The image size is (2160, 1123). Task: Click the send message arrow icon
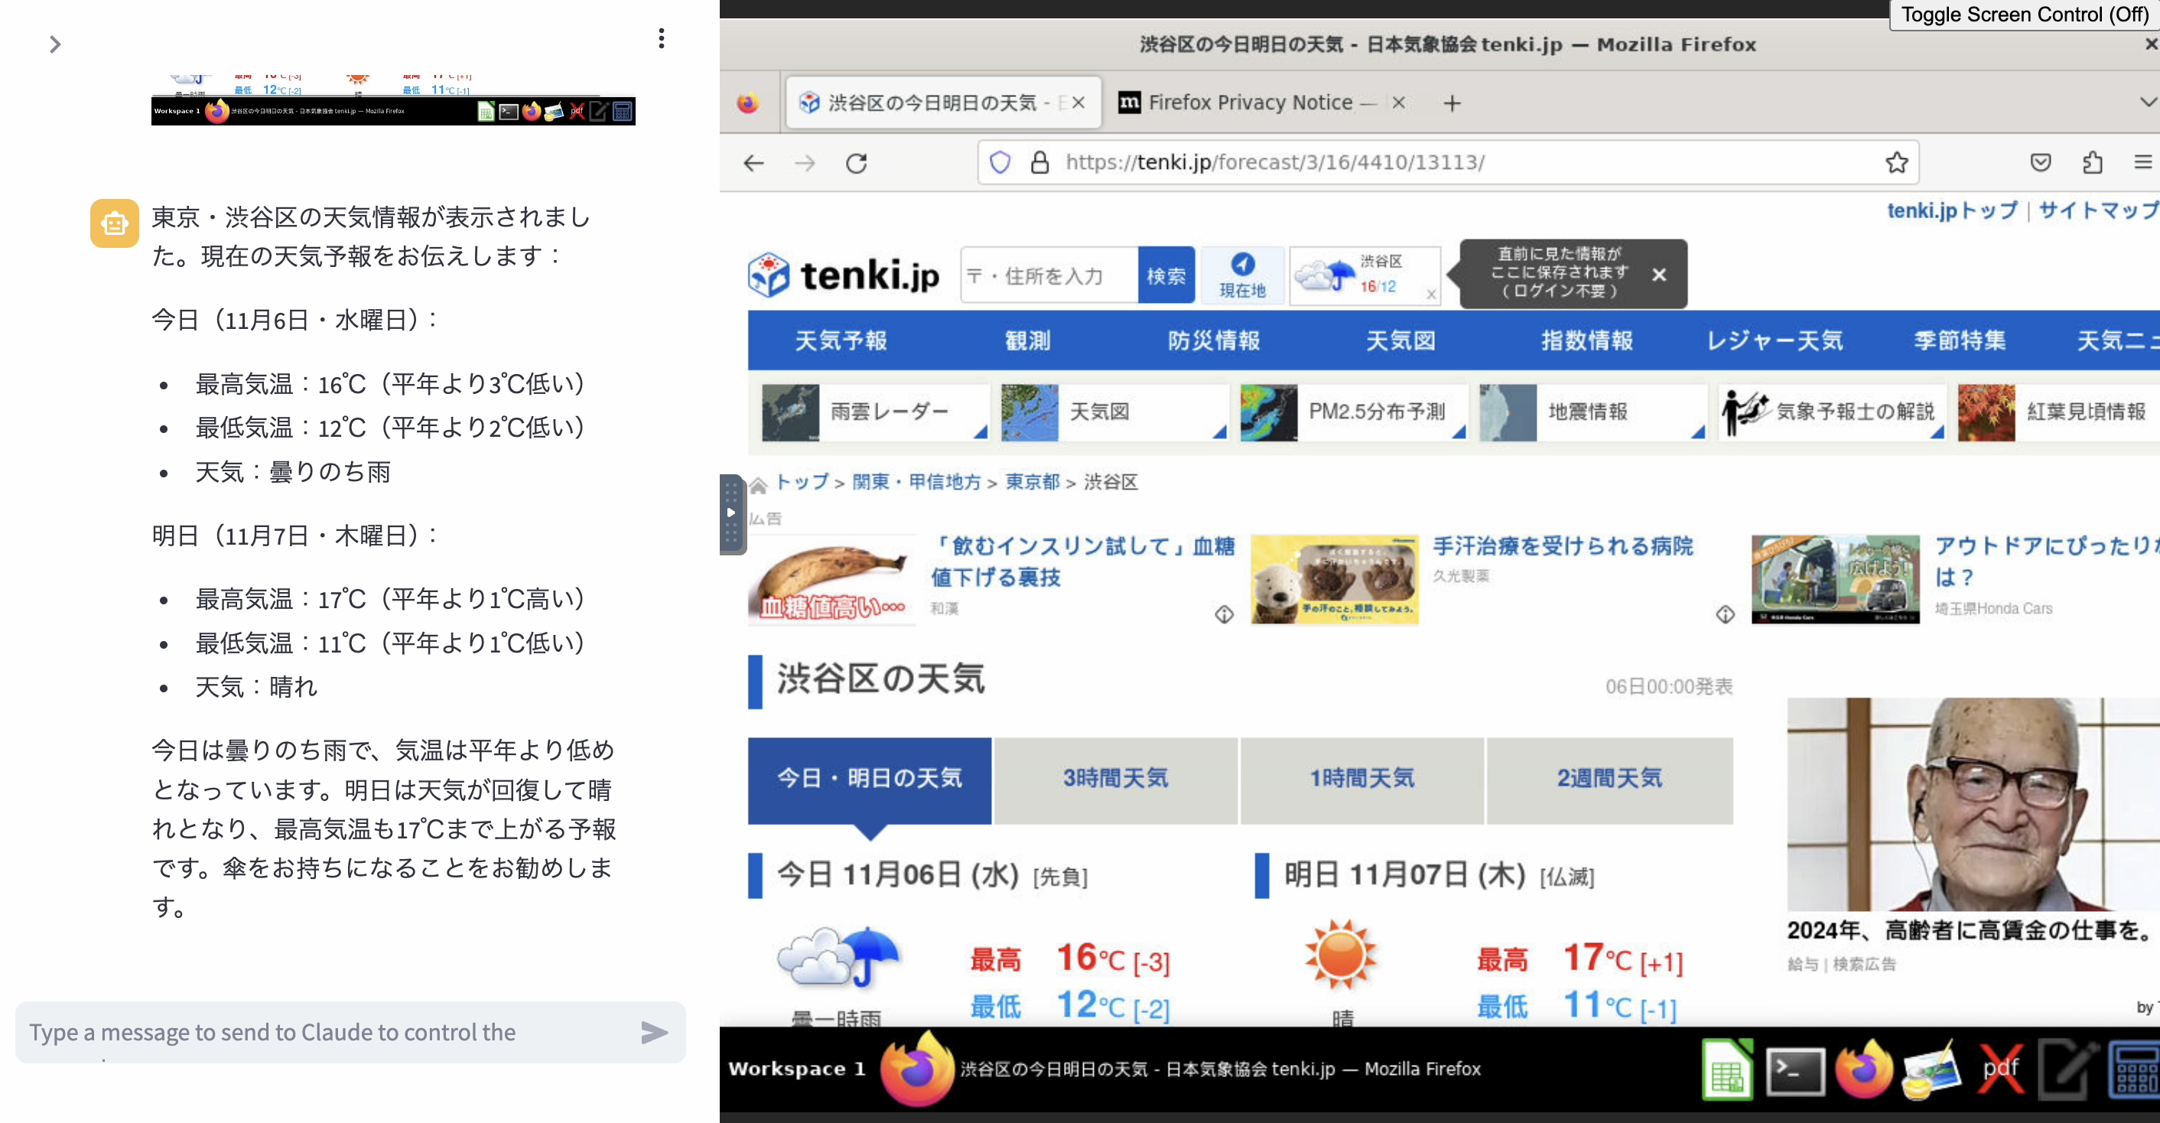(654, 1033)
